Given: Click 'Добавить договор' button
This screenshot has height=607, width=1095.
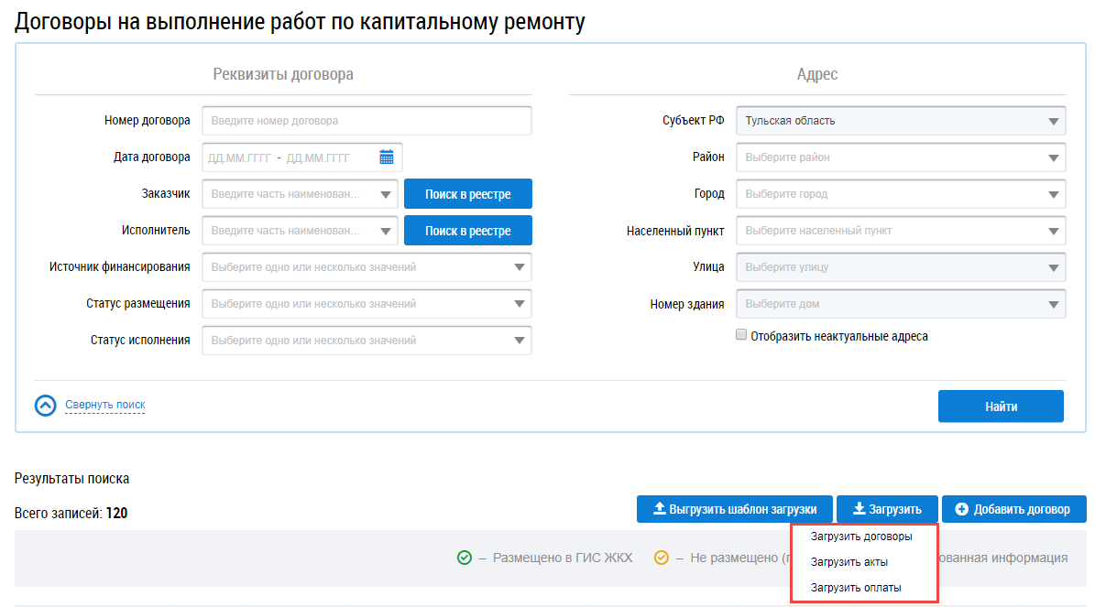Looking at the screenshot, I should (x=1013, y=509).
